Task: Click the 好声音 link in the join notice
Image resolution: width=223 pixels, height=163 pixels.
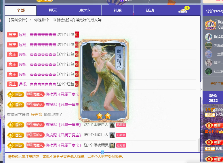Action: pos(37,115)
